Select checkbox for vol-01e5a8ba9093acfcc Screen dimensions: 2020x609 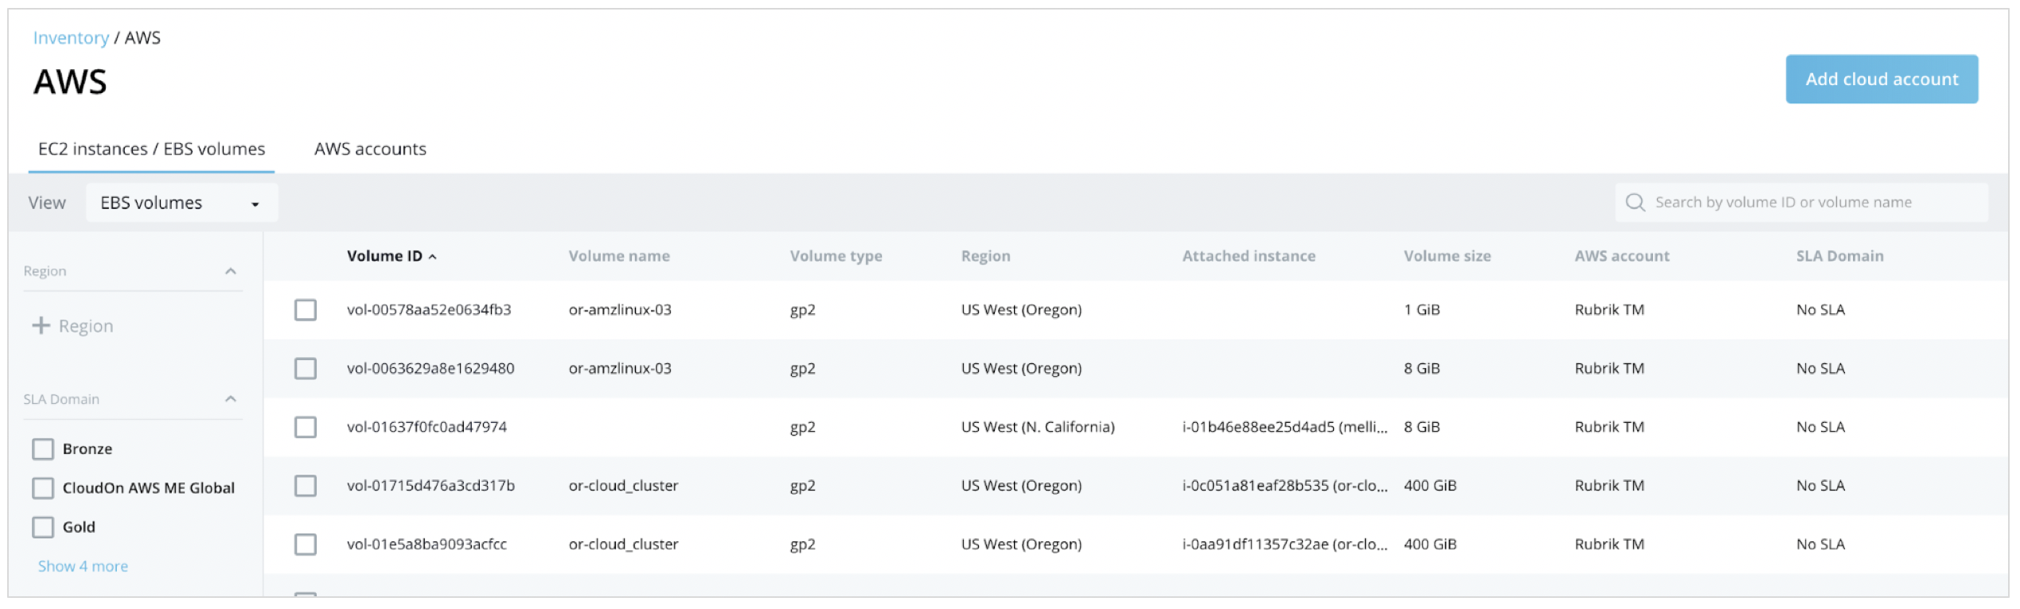tap(306, 545)
